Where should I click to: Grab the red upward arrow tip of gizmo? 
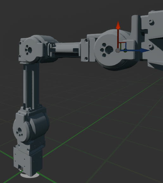118,25
